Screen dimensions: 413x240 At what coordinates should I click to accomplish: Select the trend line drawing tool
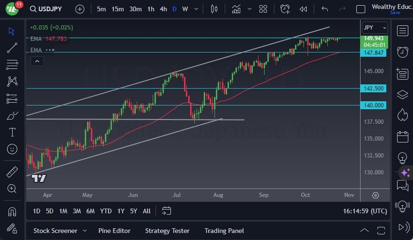point(12,47)
